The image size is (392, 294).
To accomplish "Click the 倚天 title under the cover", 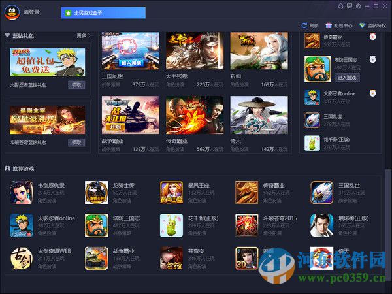I will (x=235, y=141).
